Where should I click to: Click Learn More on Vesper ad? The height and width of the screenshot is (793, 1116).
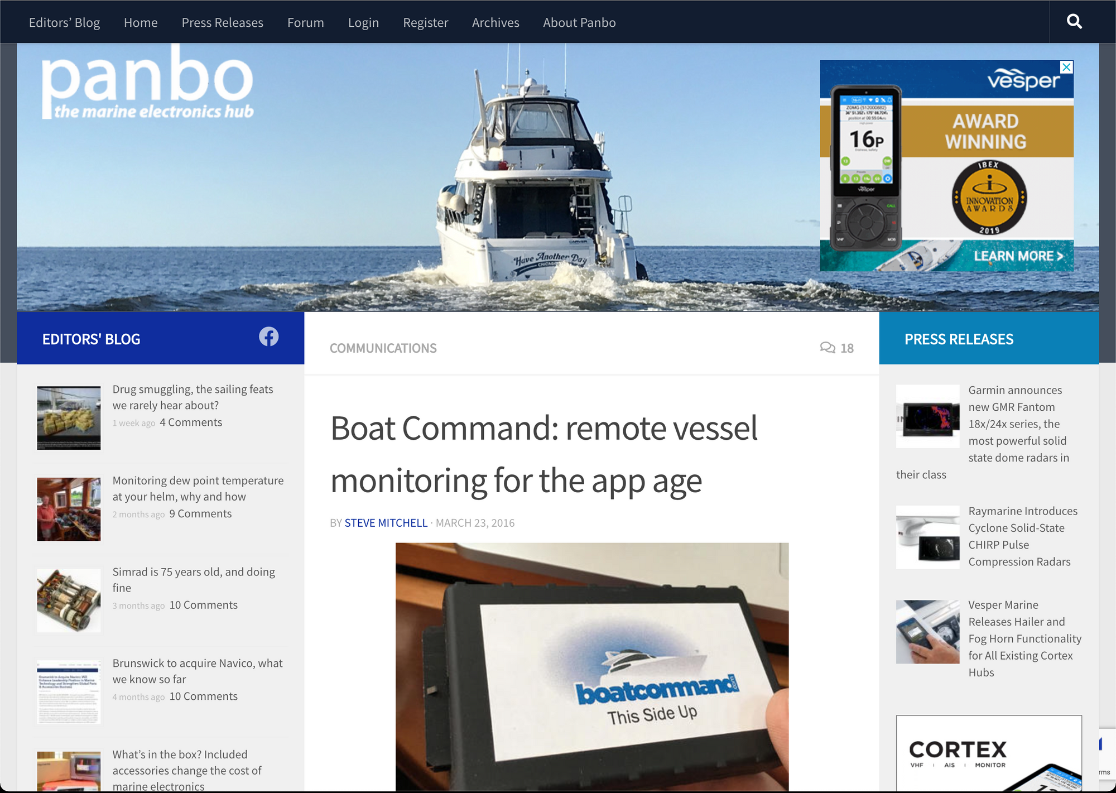[1018, 256]
